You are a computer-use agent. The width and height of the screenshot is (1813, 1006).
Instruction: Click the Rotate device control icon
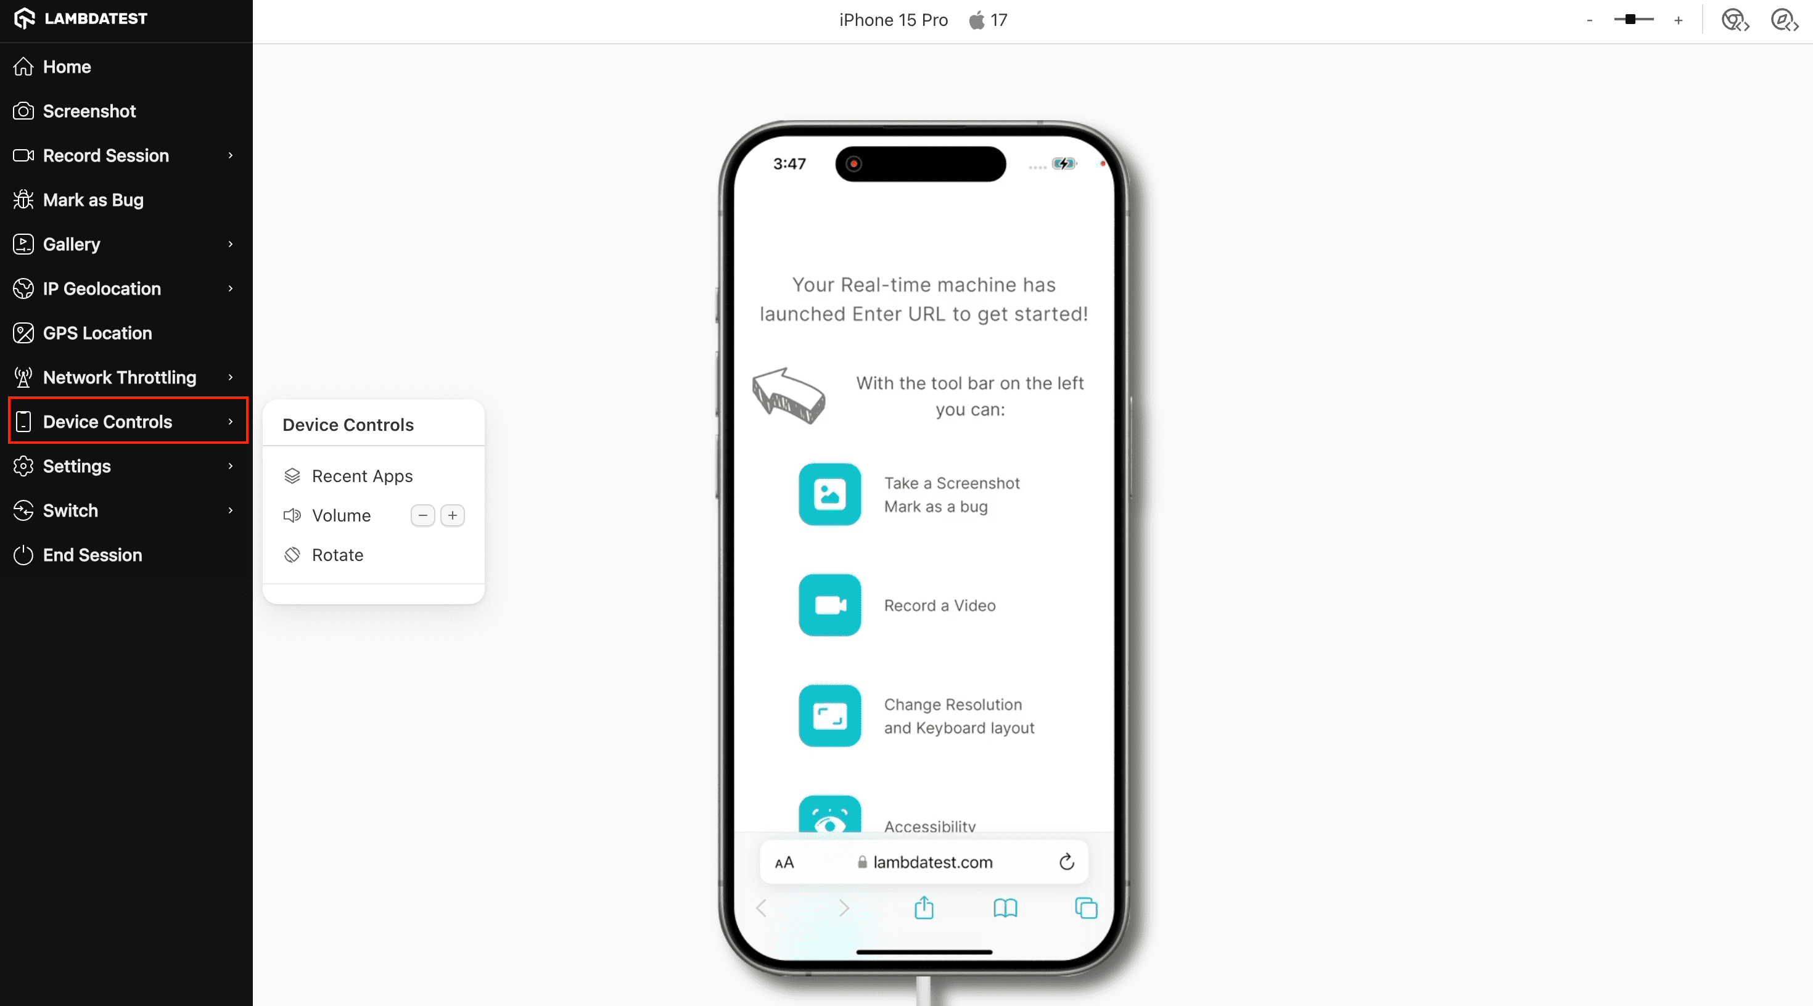coord(291,555)
